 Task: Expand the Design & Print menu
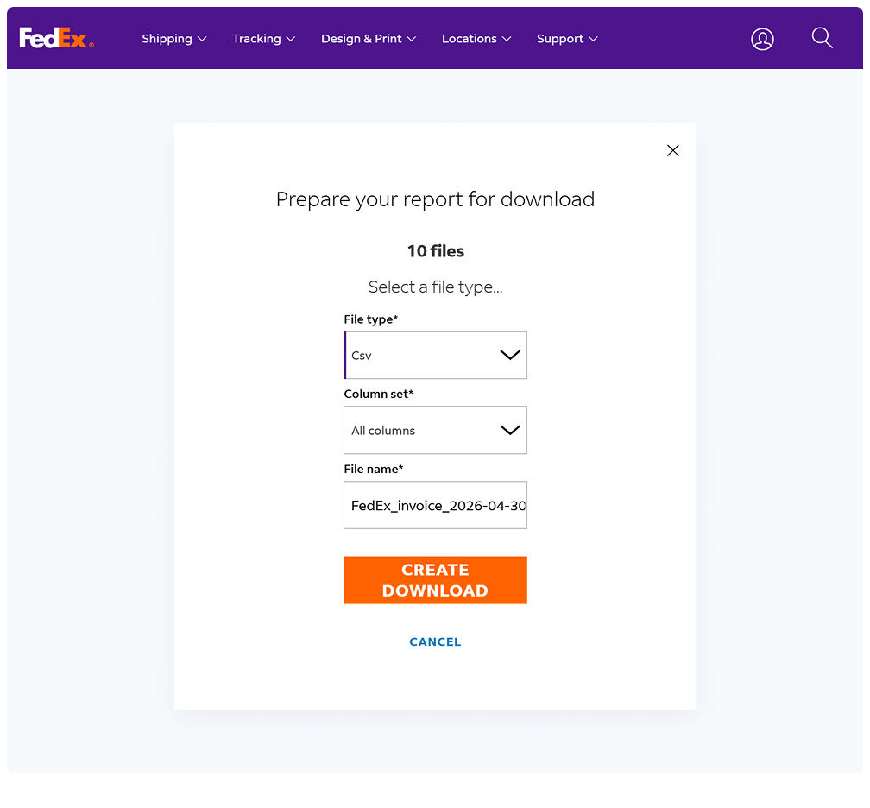click(369, 39)
